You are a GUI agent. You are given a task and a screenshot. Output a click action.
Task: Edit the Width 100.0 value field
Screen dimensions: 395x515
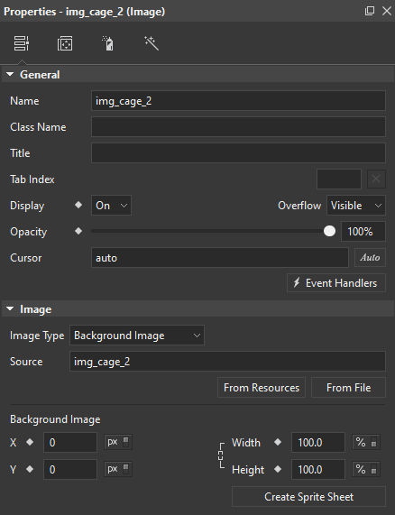[318, 443]
